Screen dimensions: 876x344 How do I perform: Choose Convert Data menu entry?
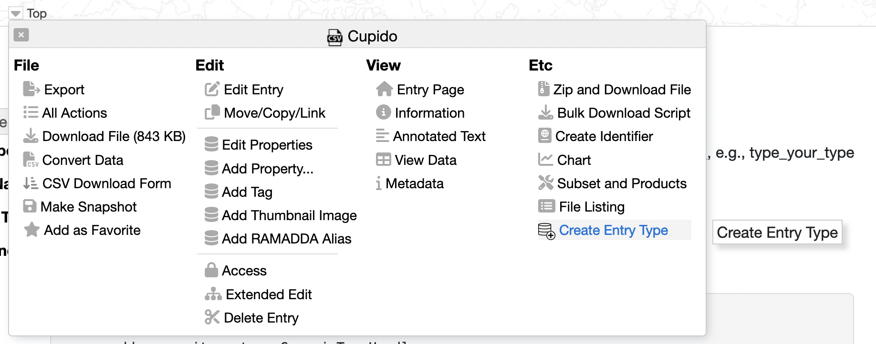(x=83, y=160)
